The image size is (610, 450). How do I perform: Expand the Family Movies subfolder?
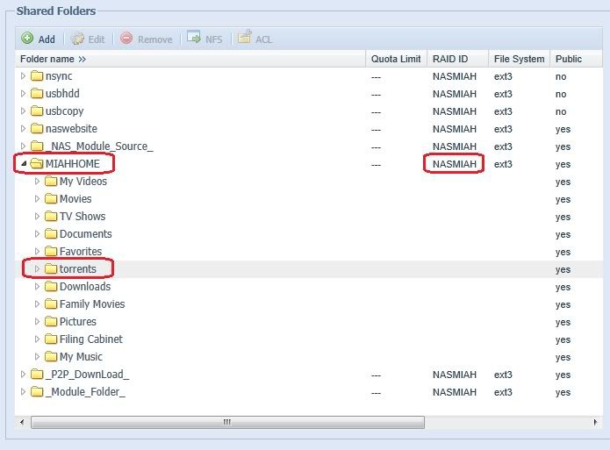[x=37, y=304]
